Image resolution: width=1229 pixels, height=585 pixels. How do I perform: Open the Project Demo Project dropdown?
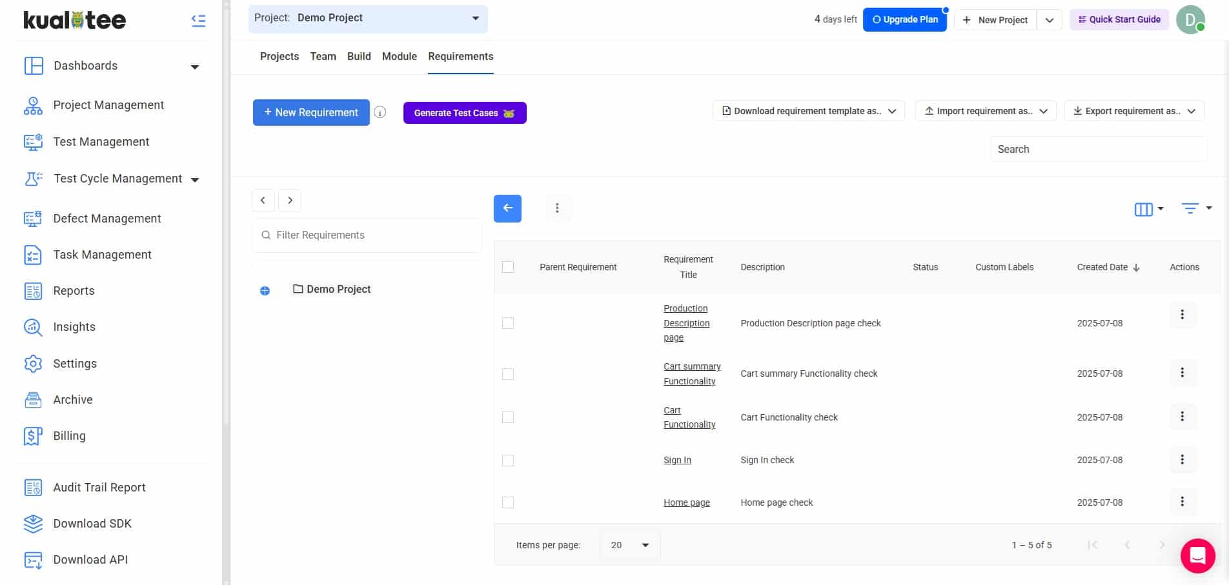tap(368, 19)
